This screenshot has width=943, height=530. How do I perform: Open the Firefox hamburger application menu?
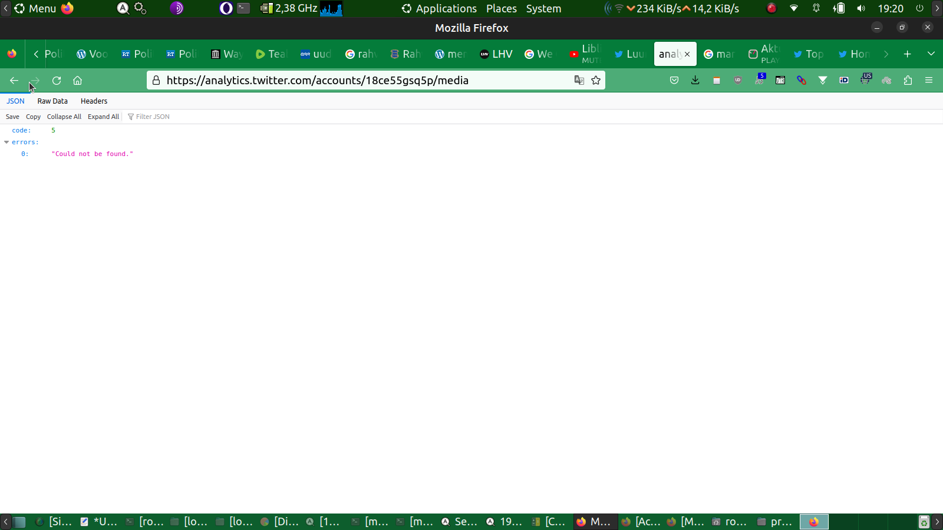tap(929, 81)
